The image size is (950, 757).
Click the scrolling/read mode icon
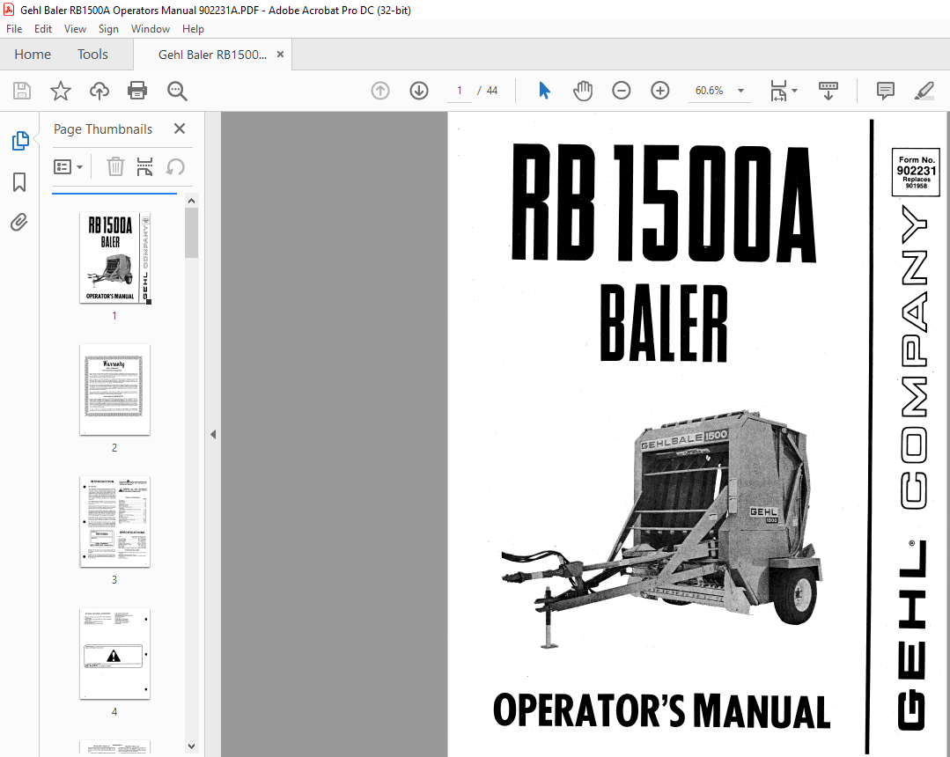click(x=828, y=91)
